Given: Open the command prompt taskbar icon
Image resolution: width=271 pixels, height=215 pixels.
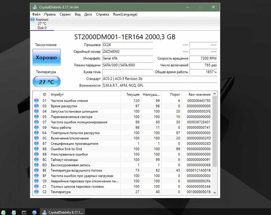Looking at the screenshot, I should click(24, 213).
